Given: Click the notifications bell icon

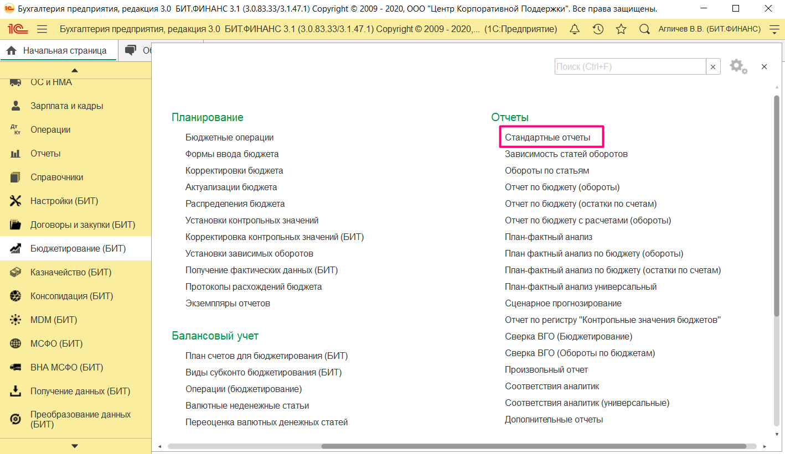Looking at the screenshot, I should (575, 29).
